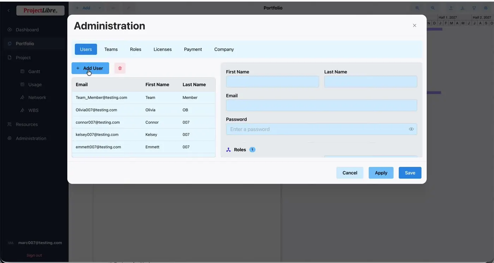
Task: Click the Usage table icon in sidebar
Action: pos(22,85)
